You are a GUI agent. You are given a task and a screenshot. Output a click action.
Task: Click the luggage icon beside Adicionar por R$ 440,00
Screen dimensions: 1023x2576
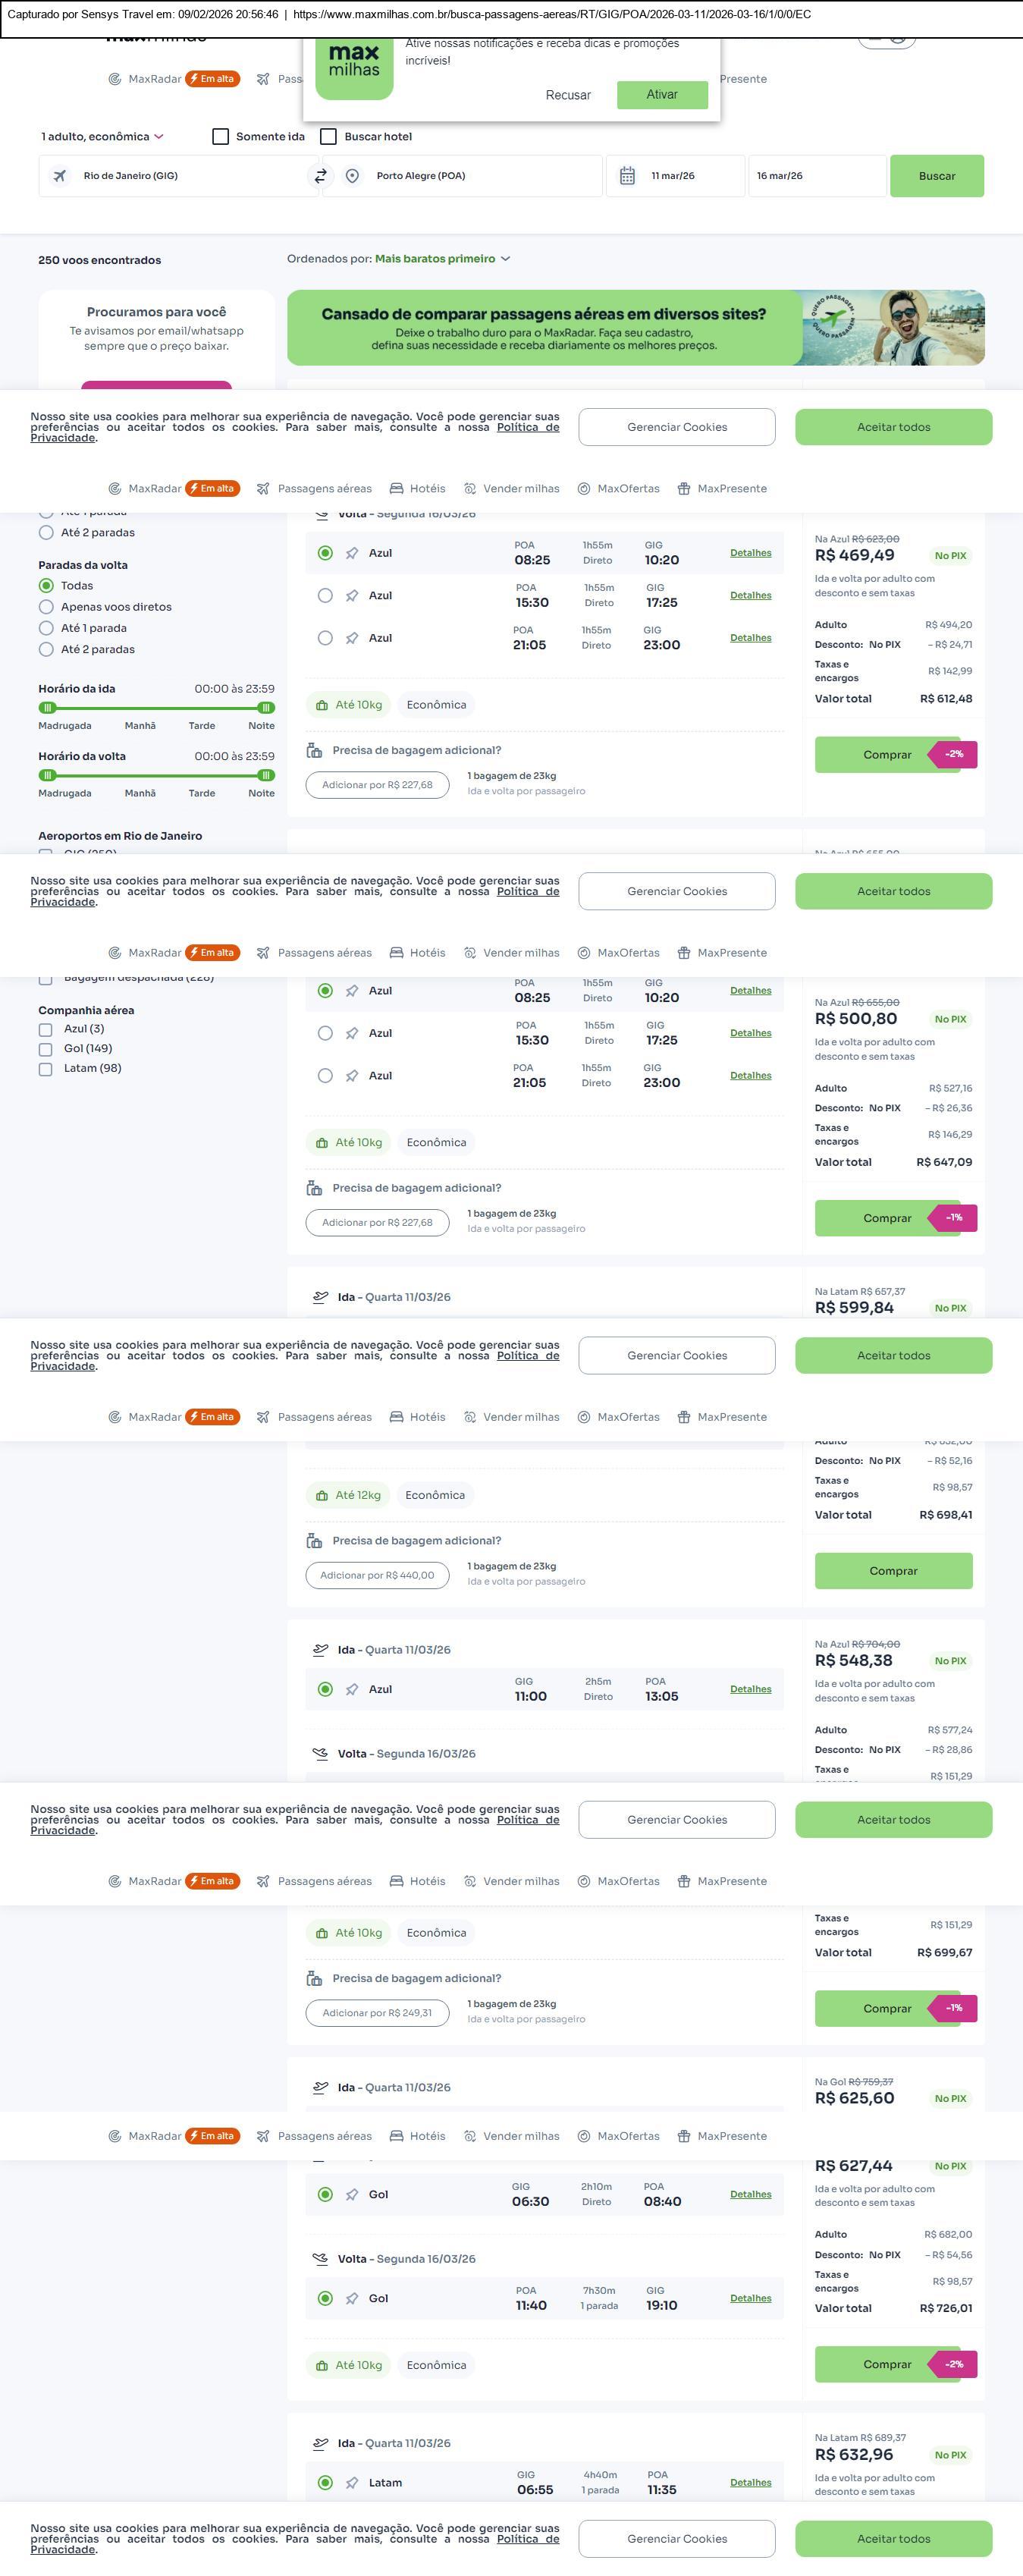[314, 1540]
